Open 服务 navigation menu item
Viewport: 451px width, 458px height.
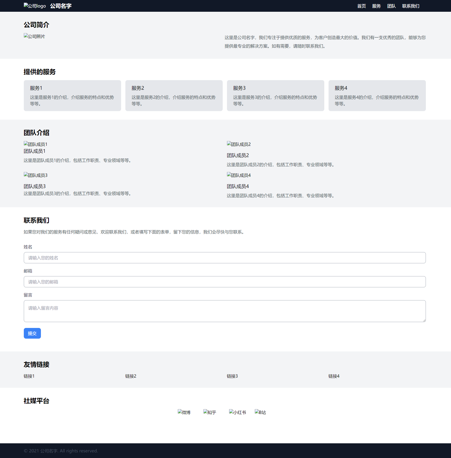(x=376, y=6)
